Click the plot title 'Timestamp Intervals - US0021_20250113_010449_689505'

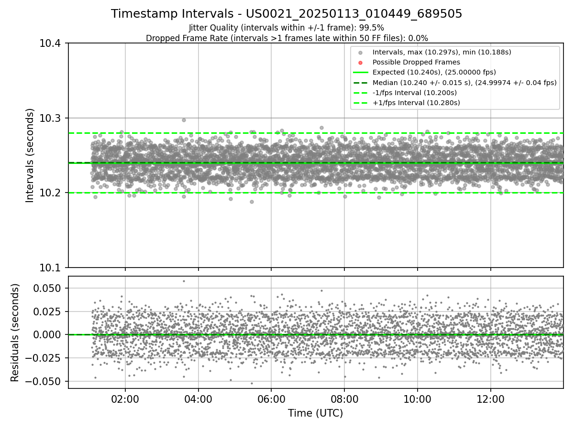point(287,14)
